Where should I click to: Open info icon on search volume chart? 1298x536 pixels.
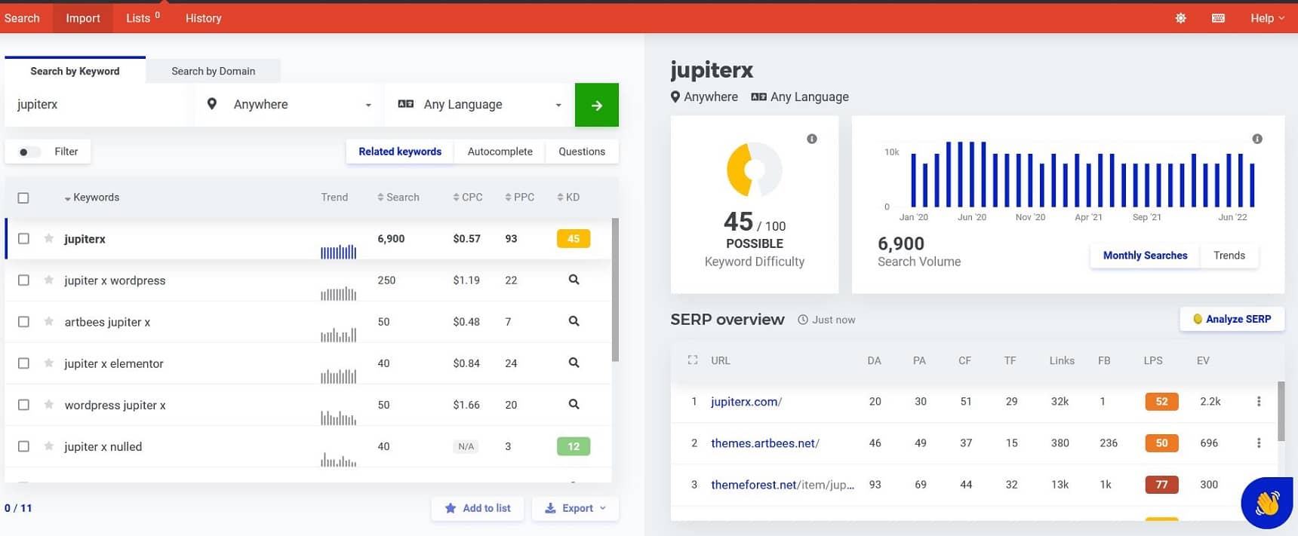[x=1257, y=139]
